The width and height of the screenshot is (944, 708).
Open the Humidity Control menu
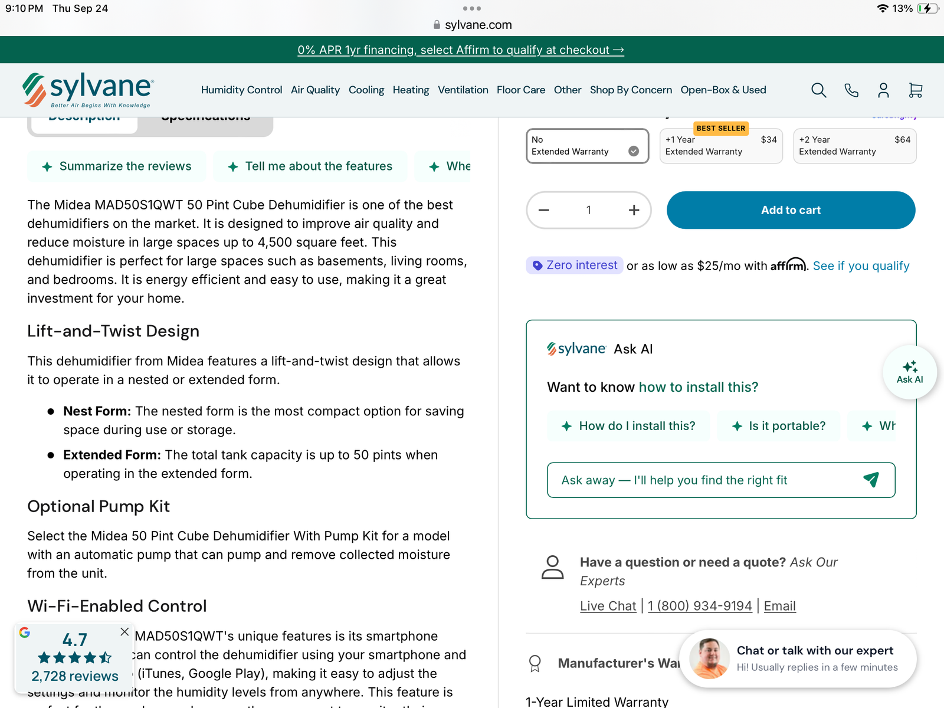(241, 90)
